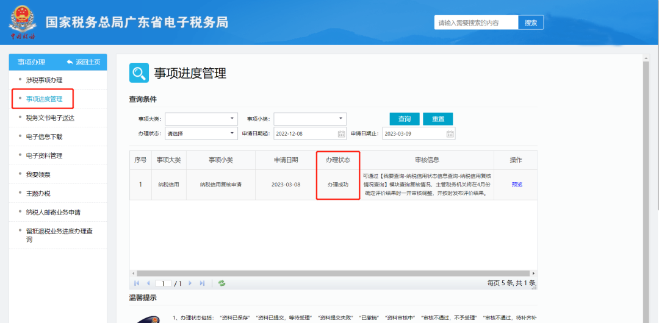
Task: Click the 2023-03-08 date cell
Action: (286, 185)
